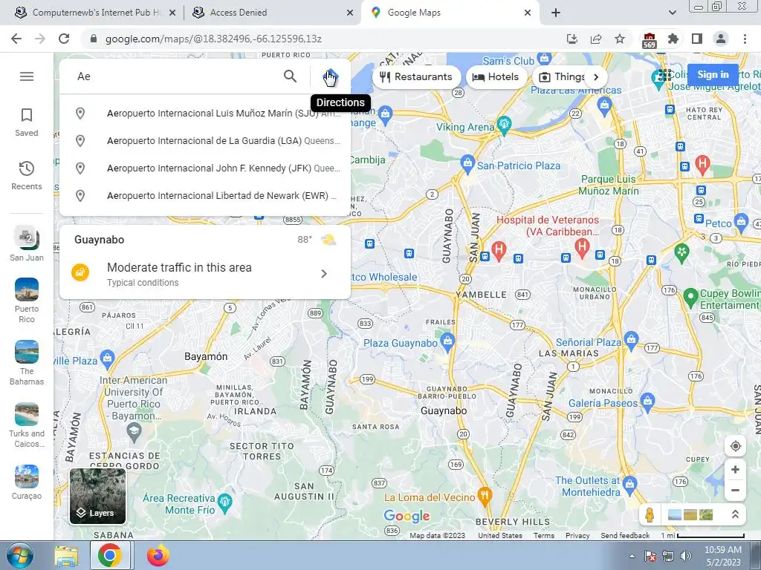Zoom in the map with plus button

click(x=735, y=469)
